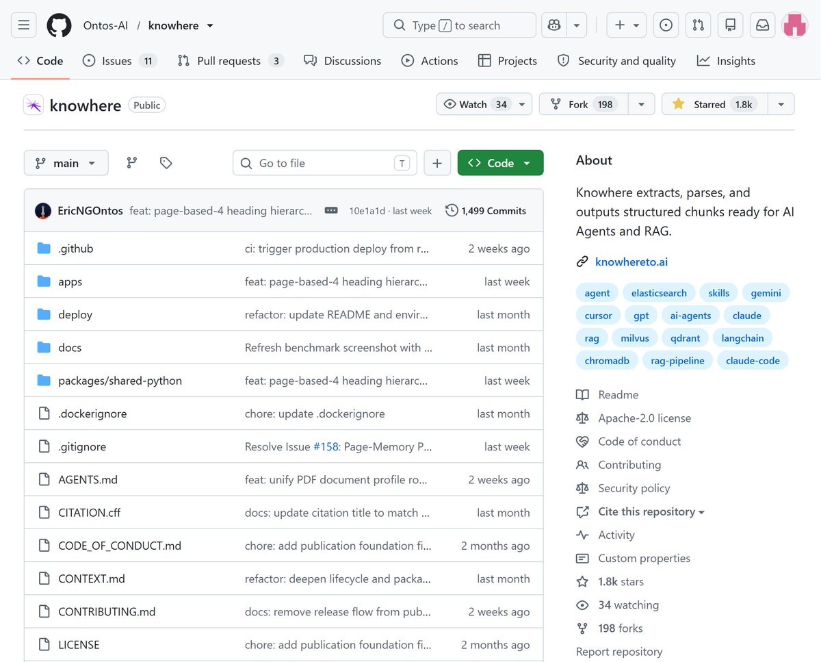Open Issue #158 link
The image size is (821, 662).
click(326, 446)
